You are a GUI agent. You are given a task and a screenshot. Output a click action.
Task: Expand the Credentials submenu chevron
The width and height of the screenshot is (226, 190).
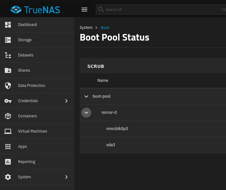pos(66,101)
